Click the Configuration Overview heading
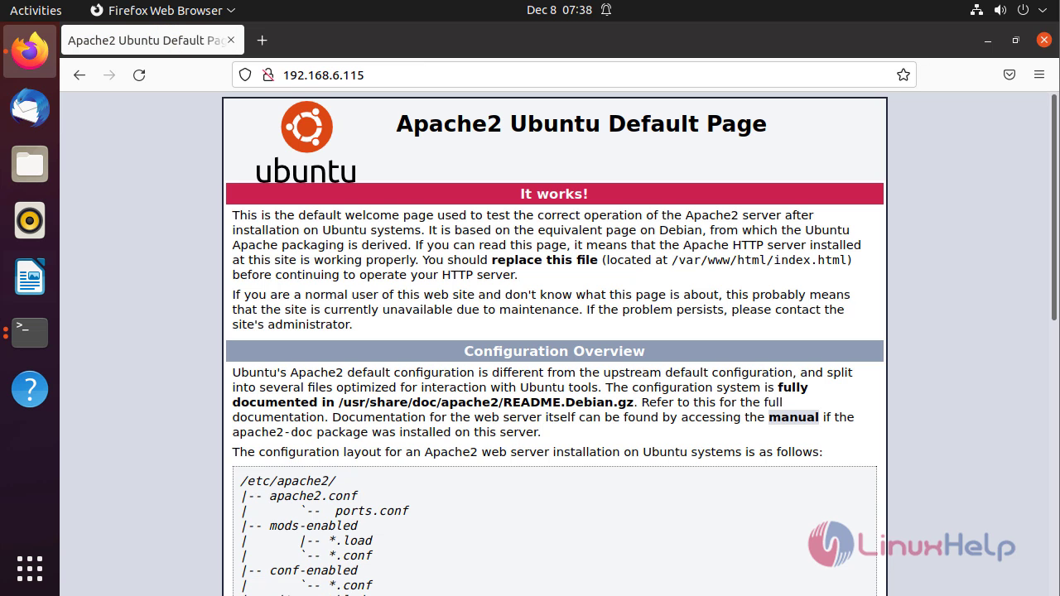 554,351
